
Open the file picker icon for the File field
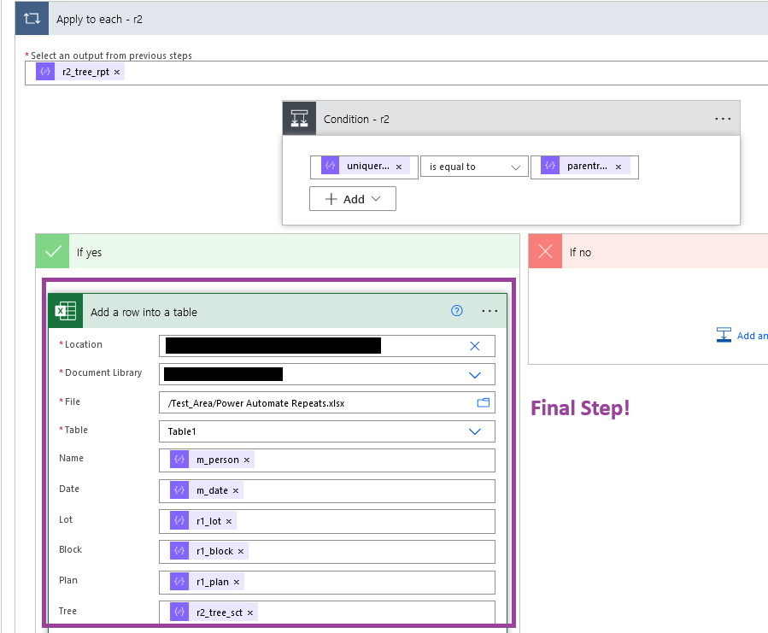click(482, 401)
